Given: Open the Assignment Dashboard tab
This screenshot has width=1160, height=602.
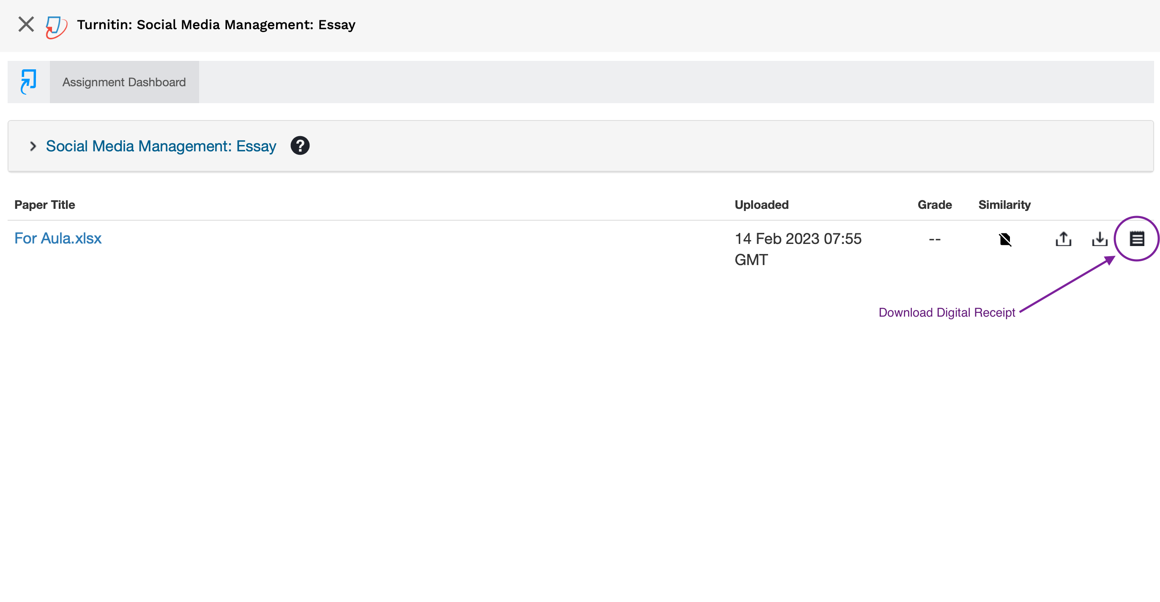Looking at the screenshot, I should [124, 82].
